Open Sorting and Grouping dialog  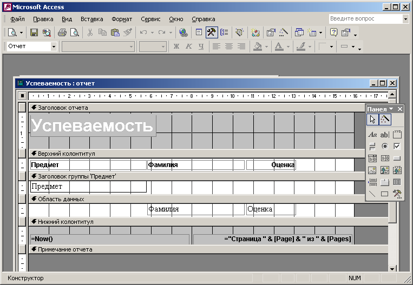pos(224,32)
